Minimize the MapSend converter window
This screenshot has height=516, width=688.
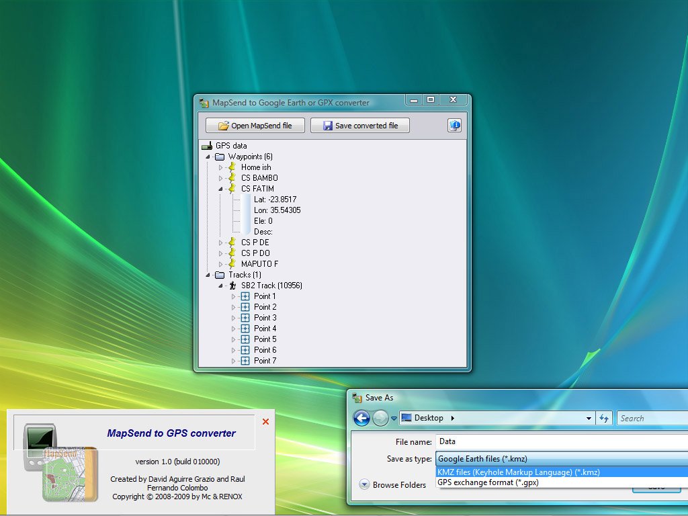coord(414,100)
